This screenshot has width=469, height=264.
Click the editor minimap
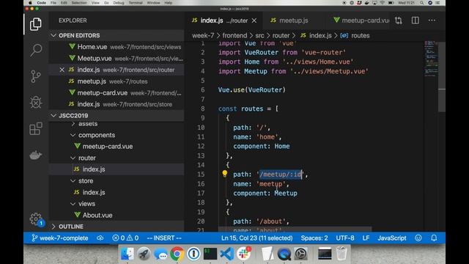tap(431, 59)
